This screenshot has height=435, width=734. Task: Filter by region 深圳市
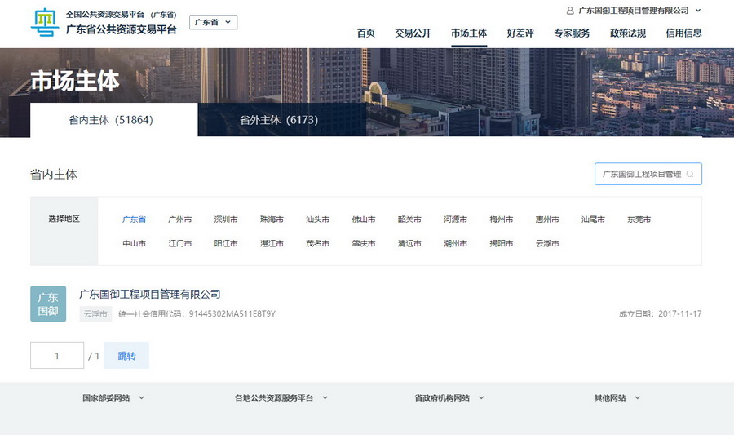click(x=226, y=220)
